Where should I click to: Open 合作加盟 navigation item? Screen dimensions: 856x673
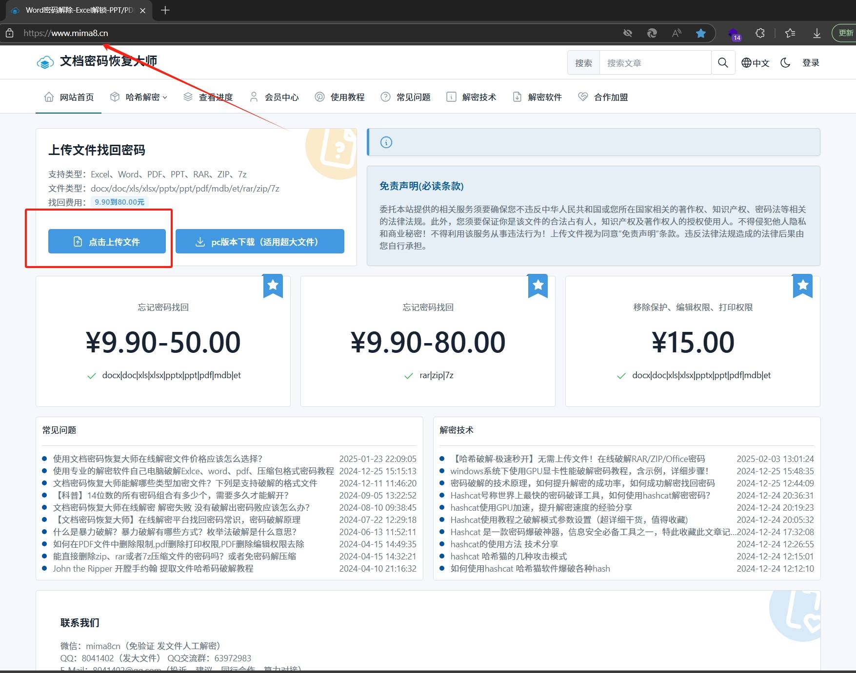click(x=603, y=97)
